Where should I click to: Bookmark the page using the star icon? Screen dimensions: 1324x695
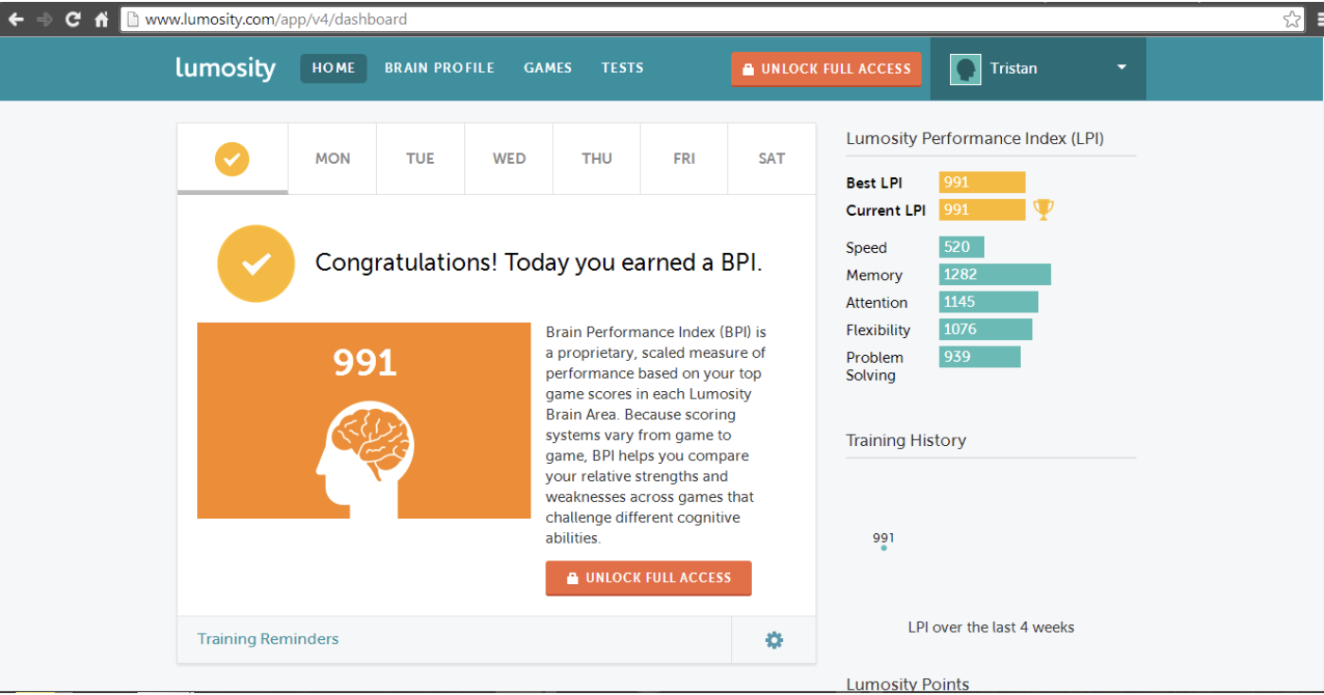(x=1292, y=18)
